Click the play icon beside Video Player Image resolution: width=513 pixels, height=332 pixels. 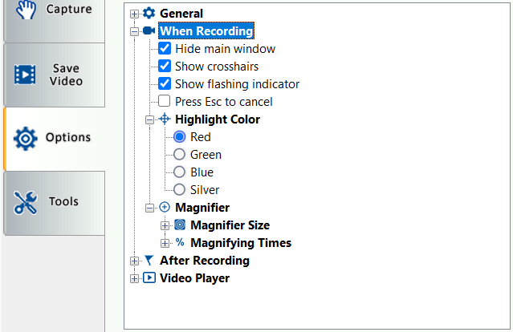(x=149, y=278)
